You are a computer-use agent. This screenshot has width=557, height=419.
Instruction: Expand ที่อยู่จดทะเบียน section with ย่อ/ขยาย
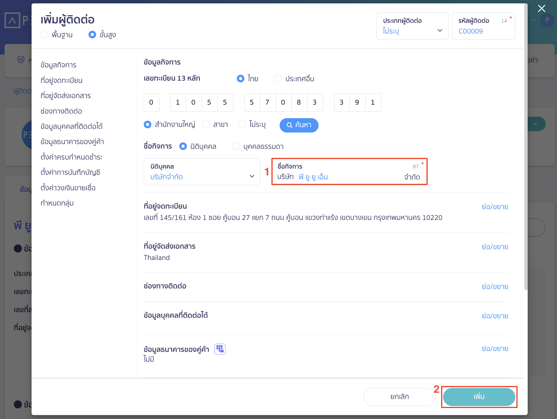coord(495,207)
